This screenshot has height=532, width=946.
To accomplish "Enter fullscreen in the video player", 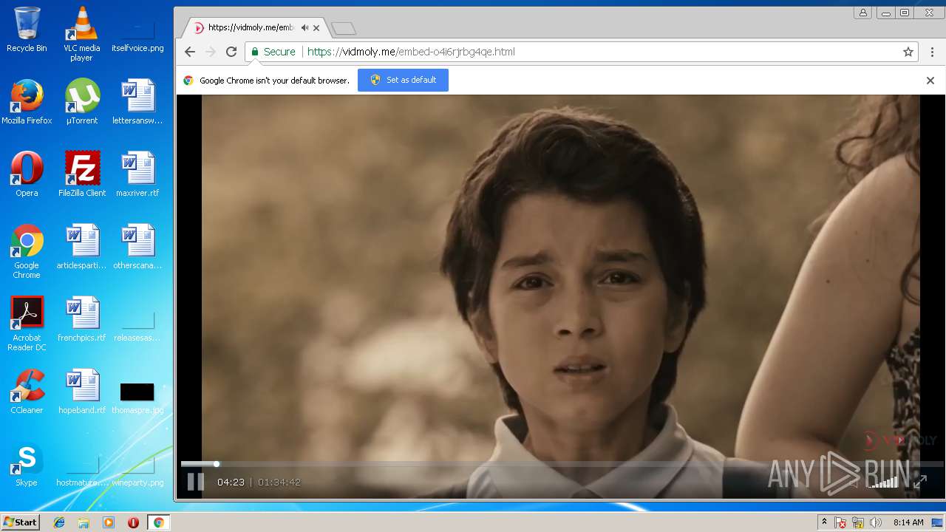I will pos(919,482).
